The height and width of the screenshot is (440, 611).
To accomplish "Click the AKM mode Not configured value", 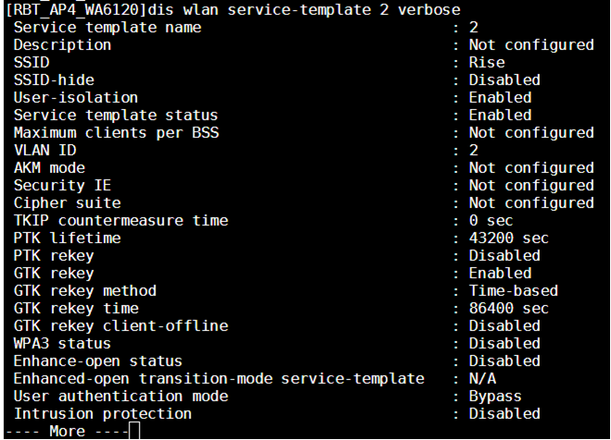I will (531, 167).
